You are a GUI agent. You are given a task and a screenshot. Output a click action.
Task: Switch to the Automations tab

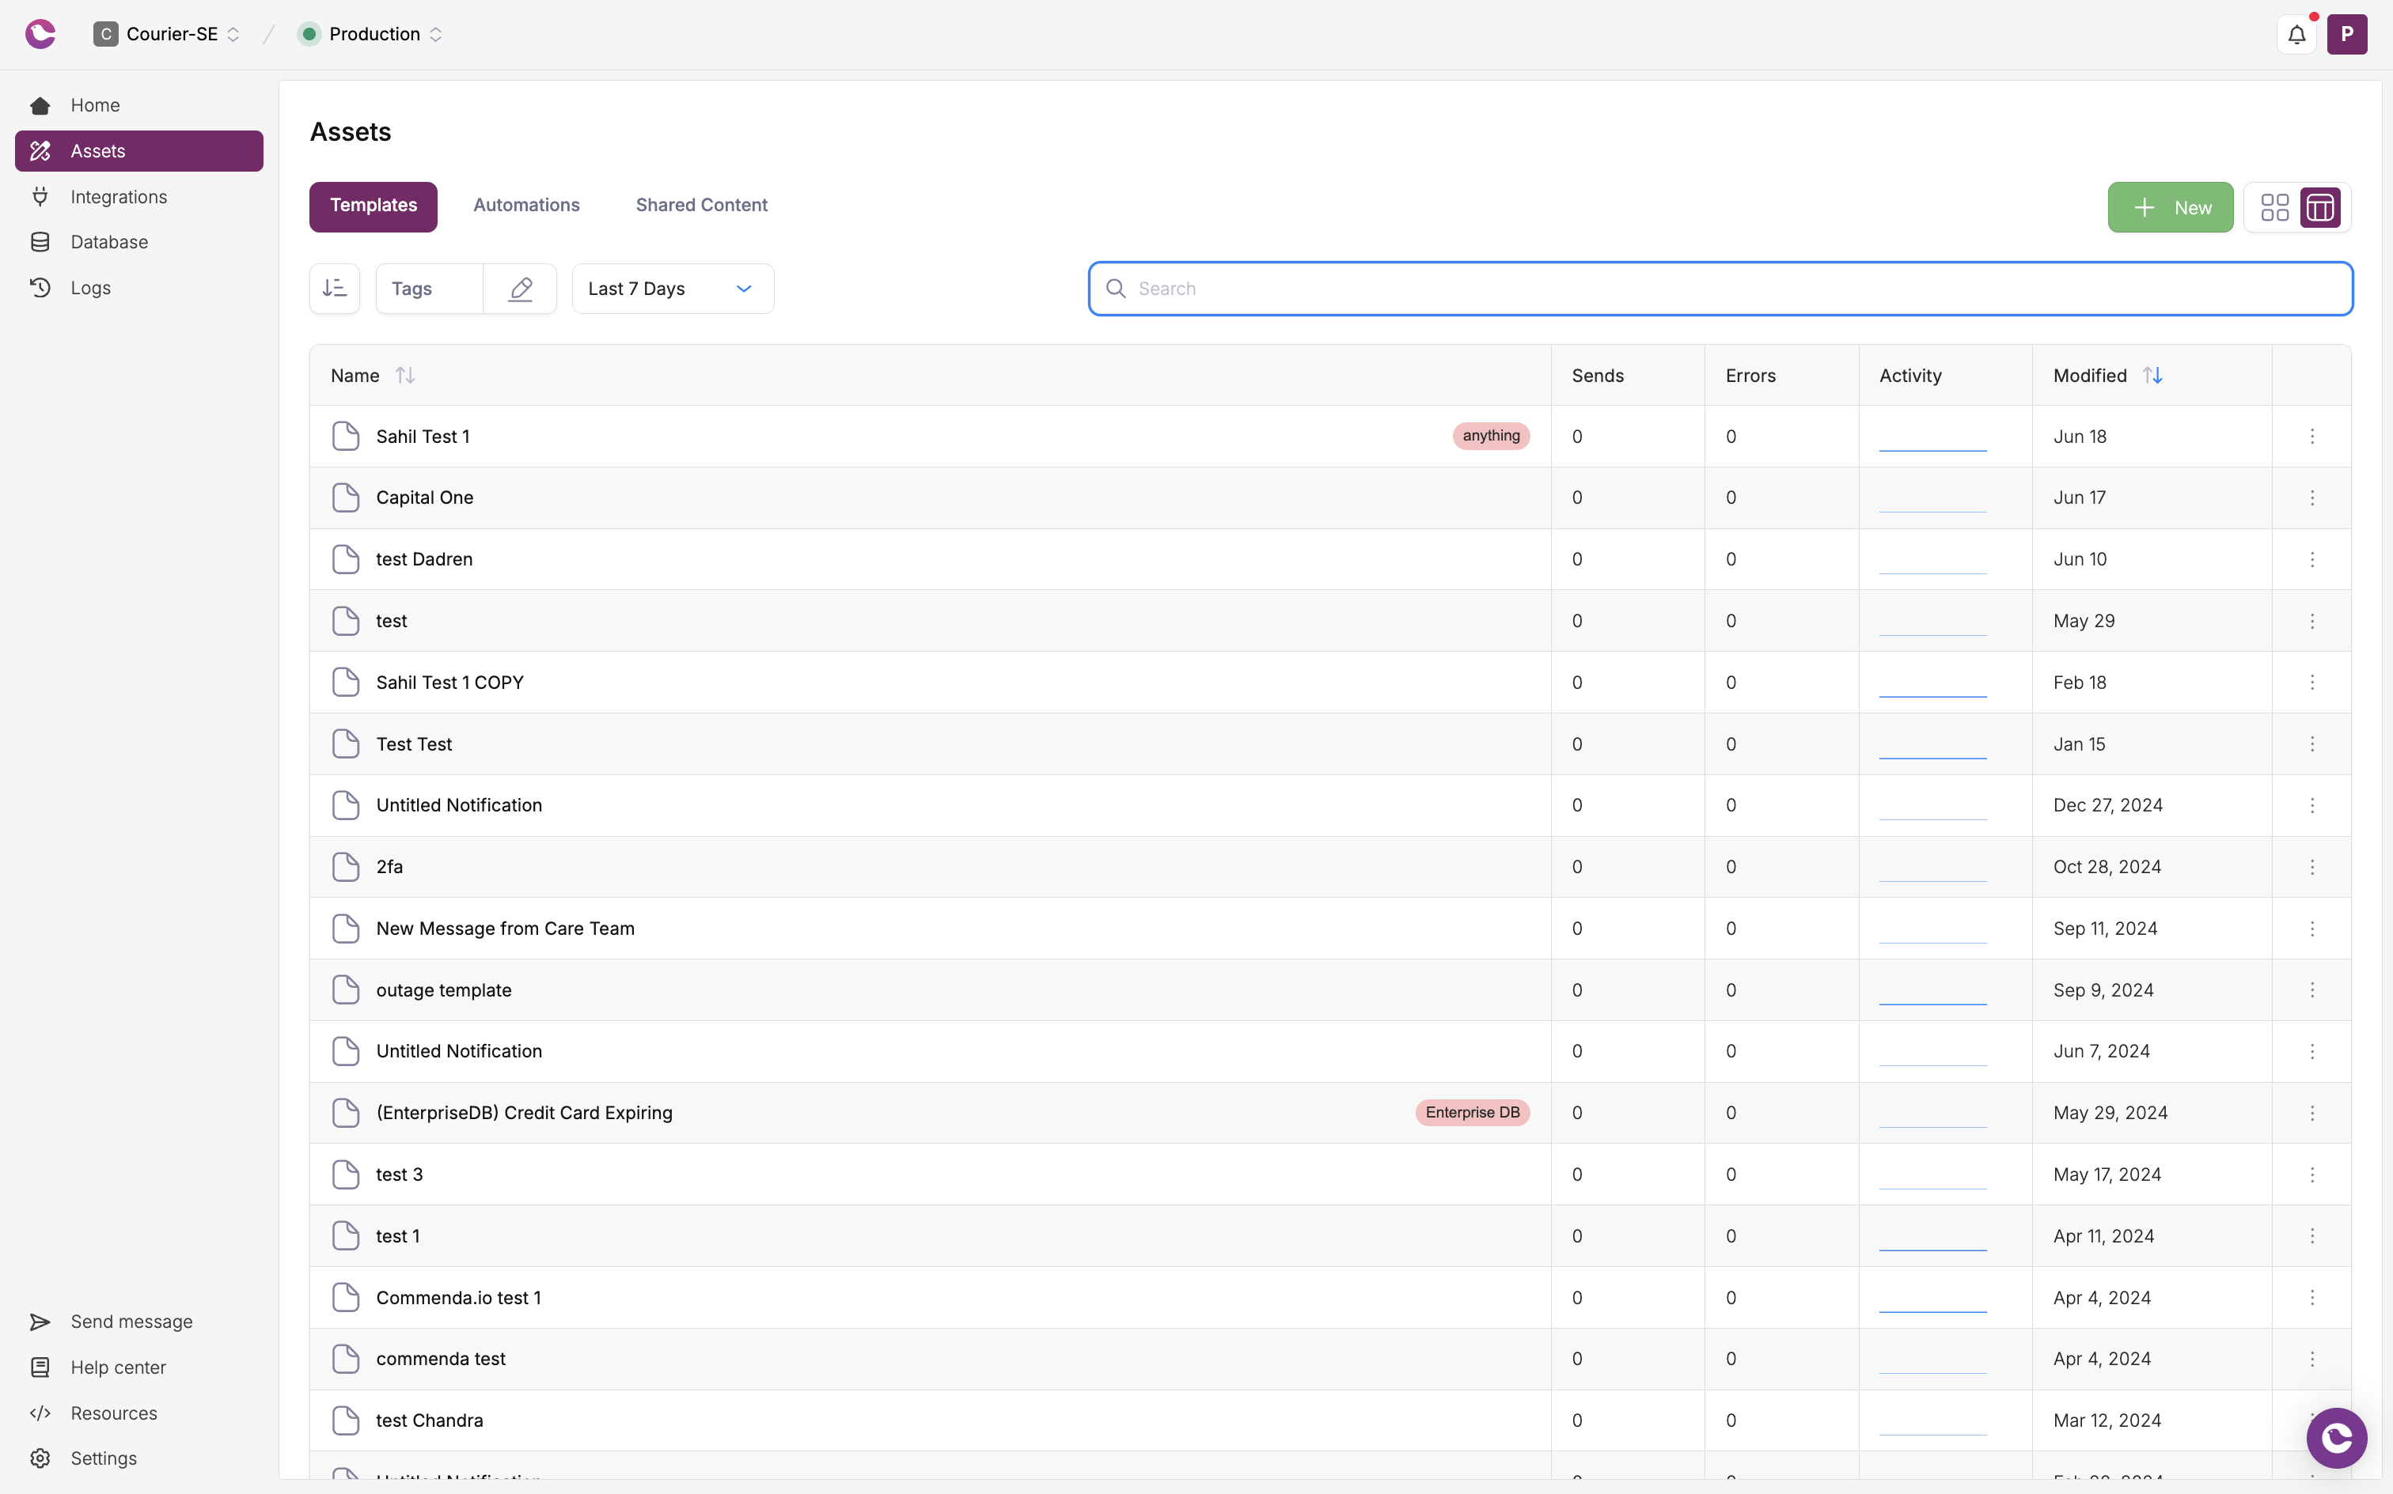pos(526,205)
